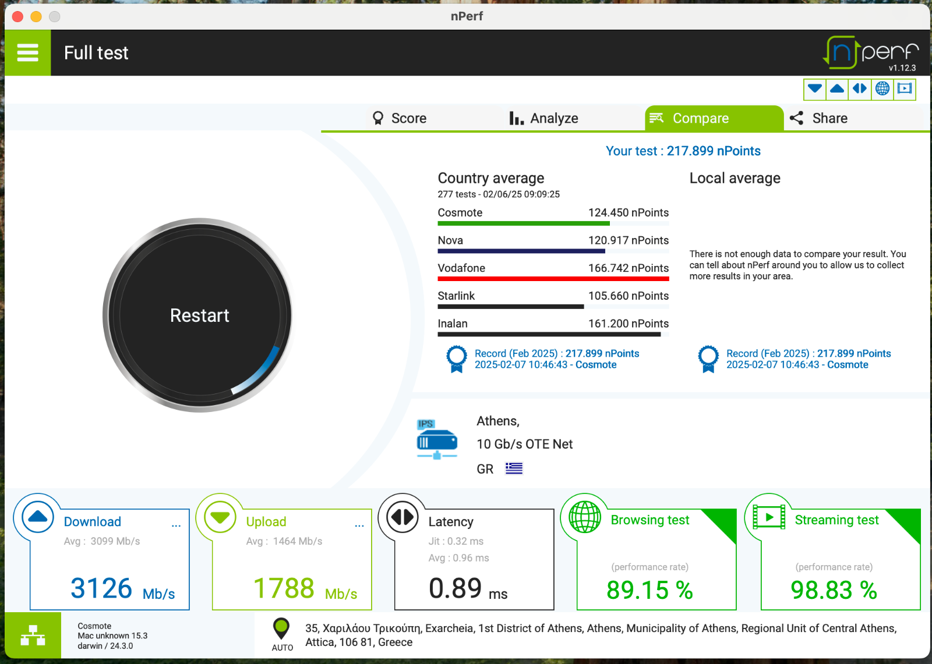Click the Country average record ribbon icon
The width and height of the screenshot is (932, 664).
pyautogui.click(x=456, y=359)
